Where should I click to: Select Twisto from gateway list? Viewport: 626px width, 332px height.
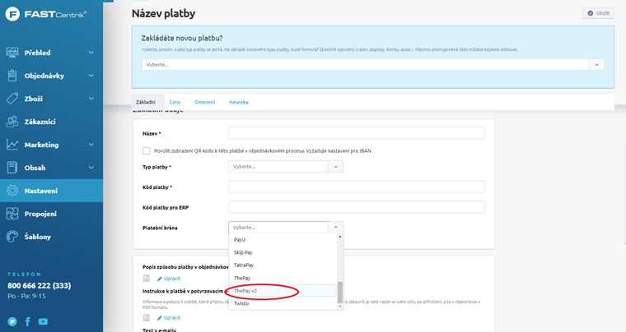(x=283, y=303)
